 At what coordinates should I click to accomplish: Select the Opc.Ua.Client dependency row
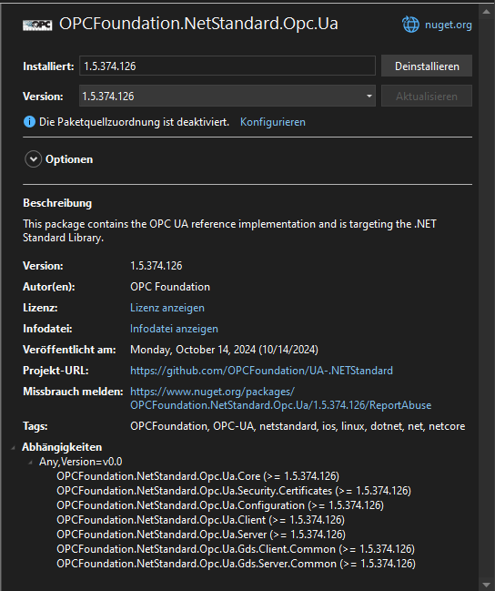[x=200, y=520]
